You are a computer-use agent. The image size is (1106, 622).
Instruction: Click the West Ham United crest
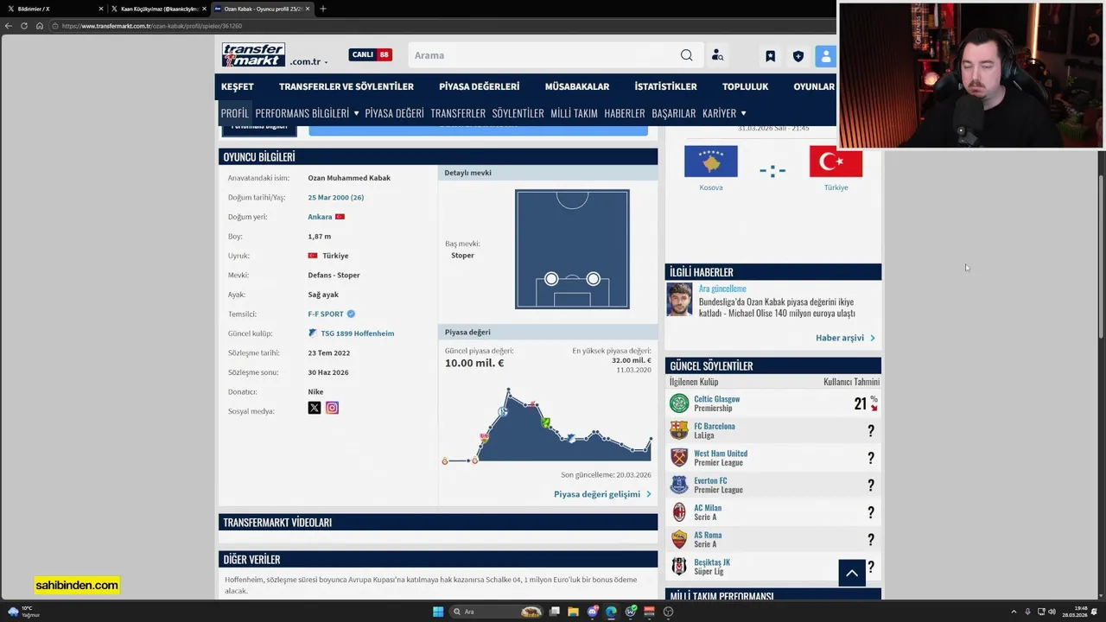tap(679, 457)
